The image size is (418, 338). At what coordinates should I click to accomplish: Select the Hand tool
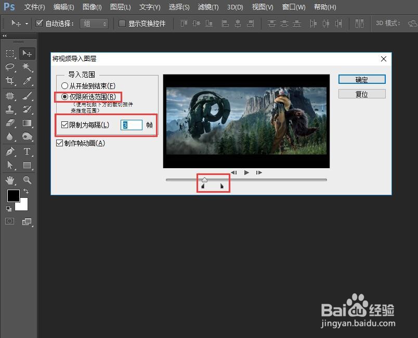tap(10, 180)
